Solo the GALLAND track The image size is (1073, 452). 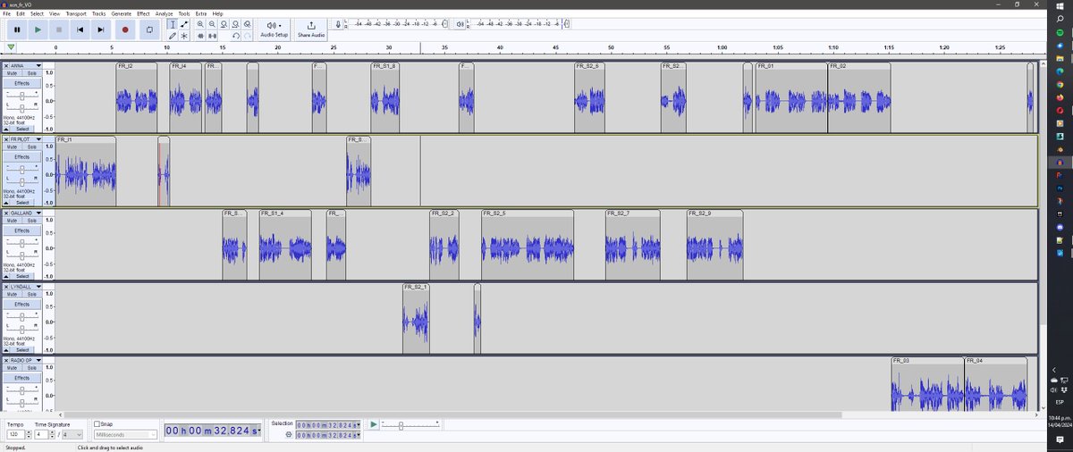33,222
